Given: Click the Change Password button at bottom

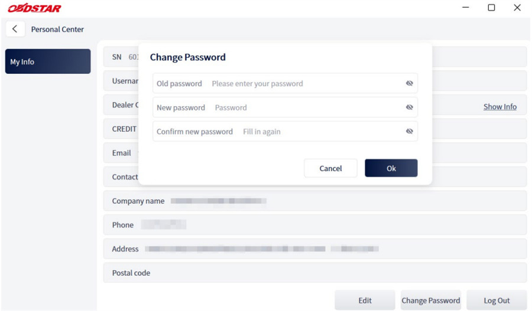Looking at the screenshot, I should point(430,300).
